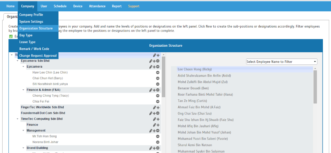Choose Leave Type from Company menu
The width and height of the screenshot is (331, 153).
click(38, 42)
